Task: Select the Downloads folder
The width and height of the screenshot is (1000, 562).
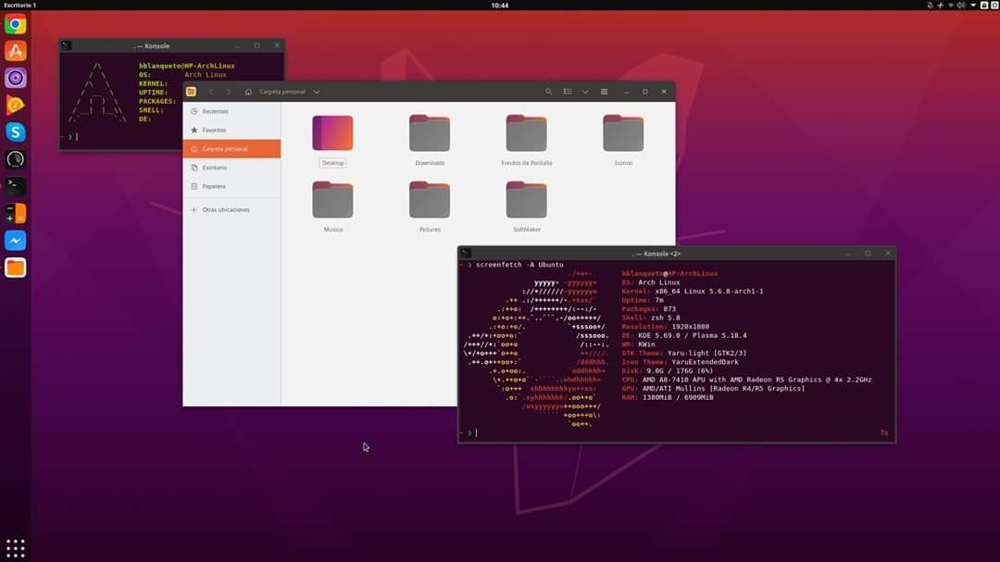Action: point(430,133)
